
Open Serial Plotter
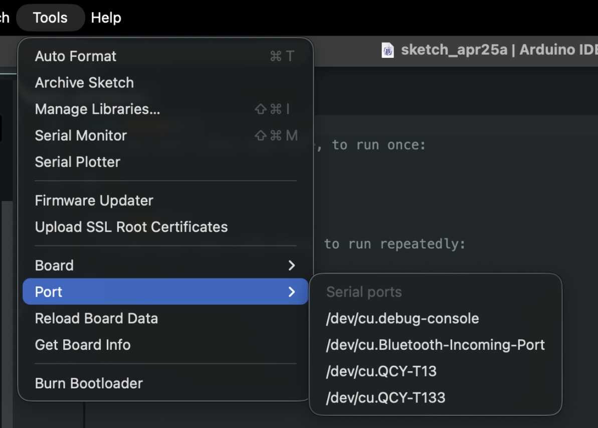point(165,162)
